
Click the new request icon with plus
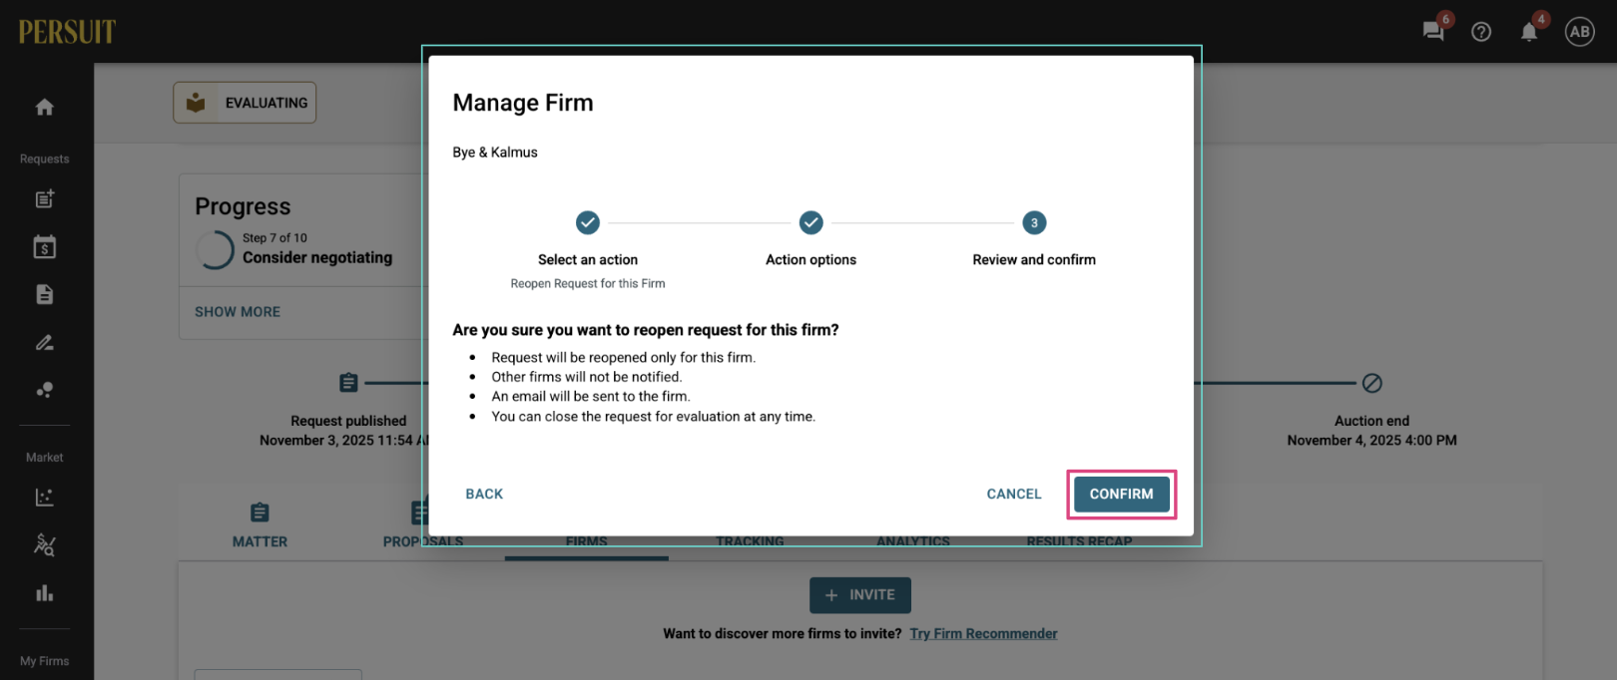click(45, 199)
